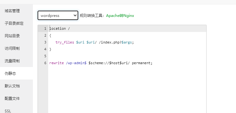Click the 规则转换工具 label text
The height and width of the screenshot is (113, 236).
pos(92,16)
